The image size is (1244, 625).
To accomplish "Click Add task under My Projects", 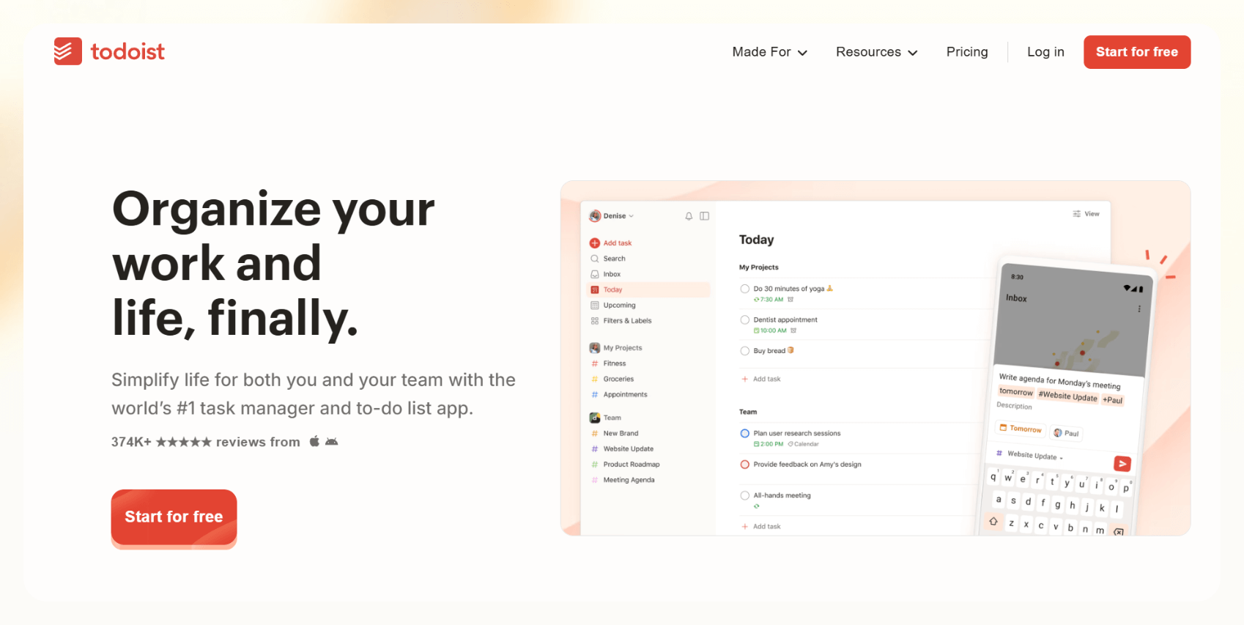I will click(x=761, y=379).
